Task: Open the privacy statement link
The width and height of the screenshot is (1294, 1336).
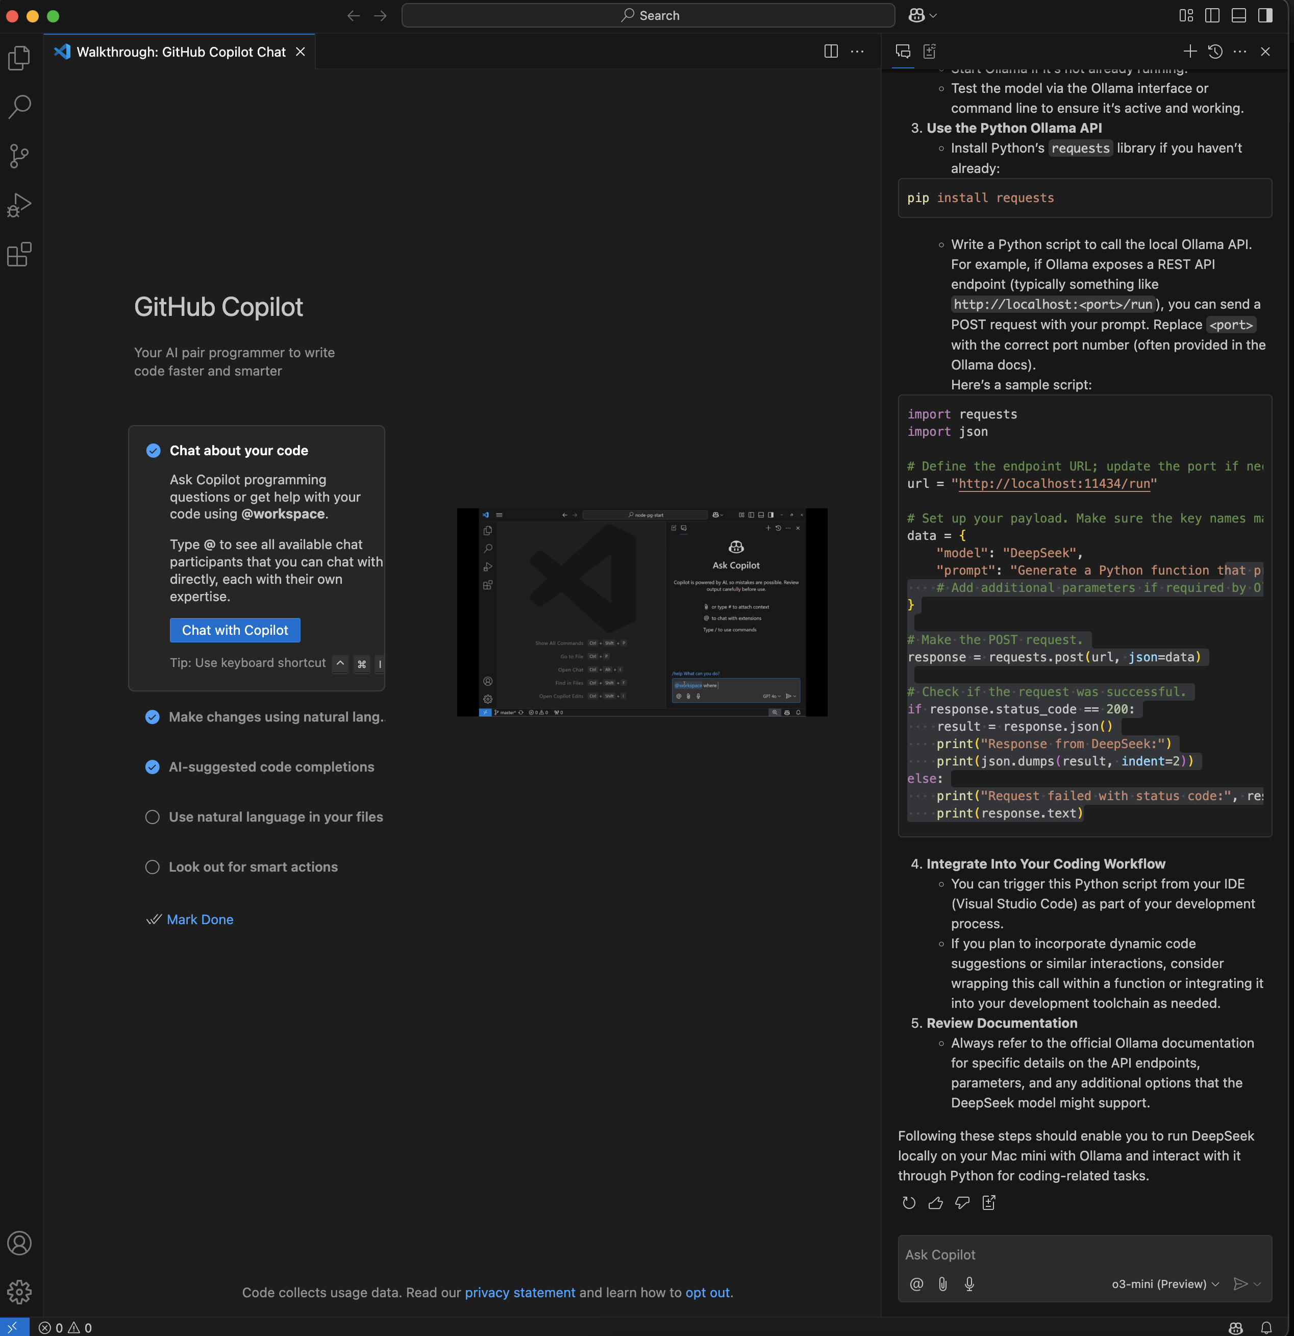Action: pos(519,1293)
